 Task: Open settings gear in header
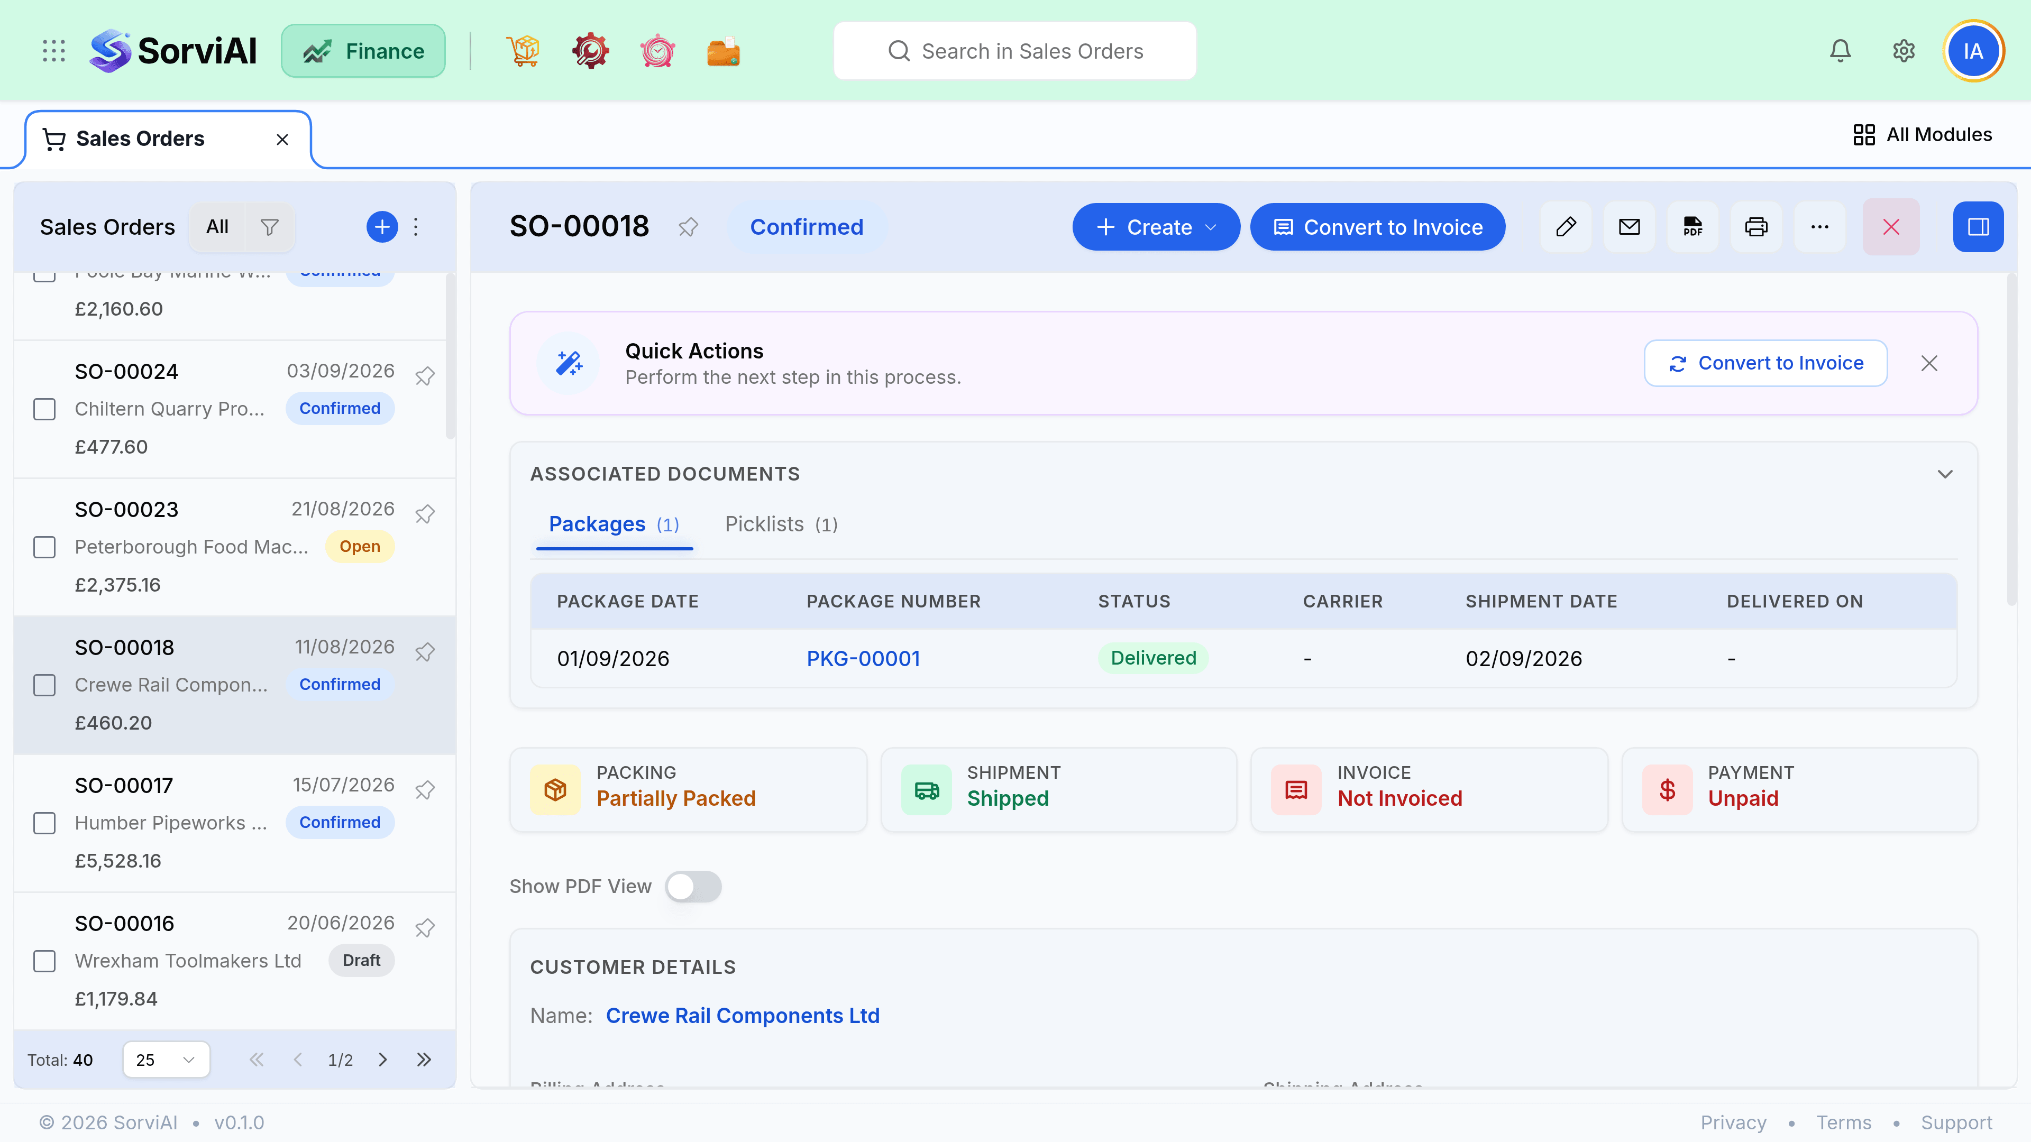pyautogui.click(x=1904, y=51)
